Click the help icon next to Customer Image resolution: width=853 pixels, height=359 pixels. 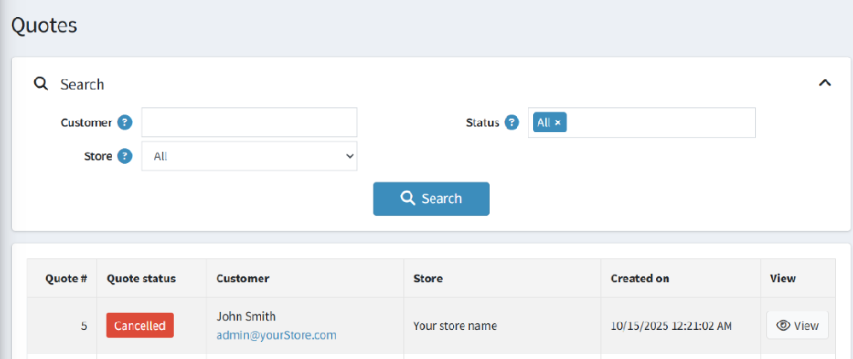pos(125,123)
